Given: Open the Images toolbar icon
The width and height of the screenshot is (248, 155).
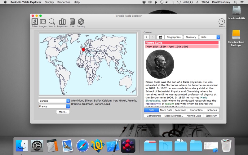Looking at the screenshot, I should pyautogui.click(x=43, y=23).
